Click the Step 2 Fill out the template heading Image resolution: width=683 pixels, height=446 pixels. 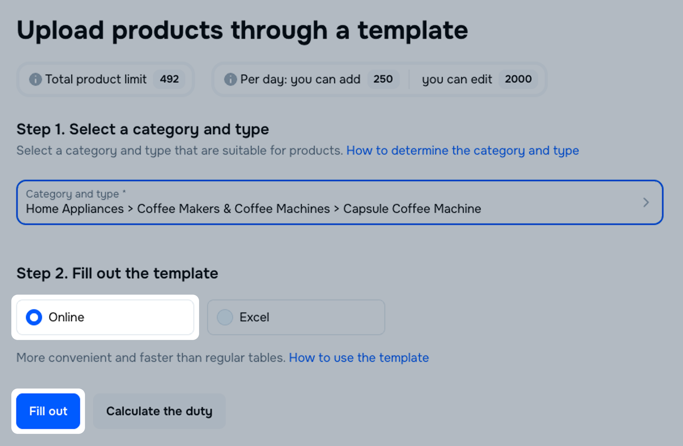117,273
